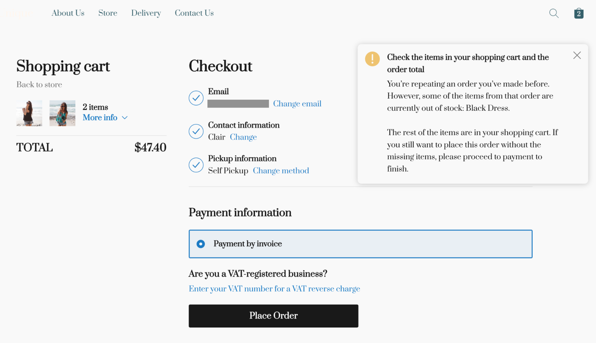This screenshot has width=596, height=343.
Task: Click the close X icon on notification
Action: (577, 55)
